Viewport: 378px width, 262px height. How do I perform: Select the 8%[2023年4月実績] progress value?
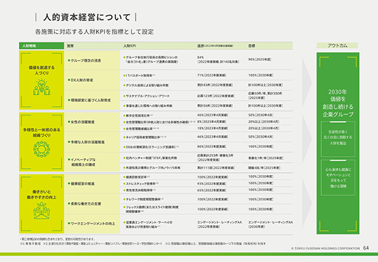(212, 122)
